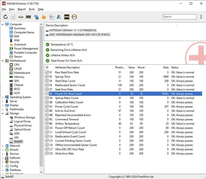This screenshot has width=206, height=179.
Task: Select SPD in the sidebar tree
Action: point(16,81)
